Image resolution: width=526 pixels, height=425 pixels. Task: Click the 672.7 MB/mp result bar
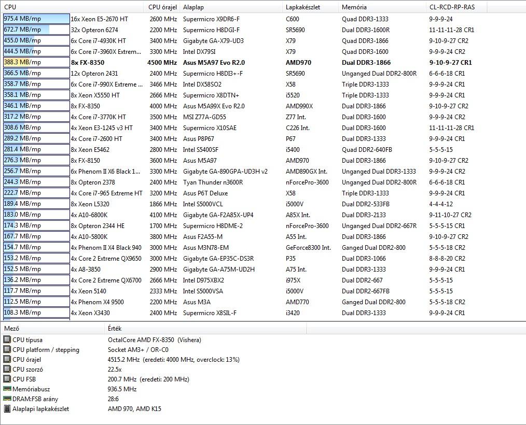point(36,30)
